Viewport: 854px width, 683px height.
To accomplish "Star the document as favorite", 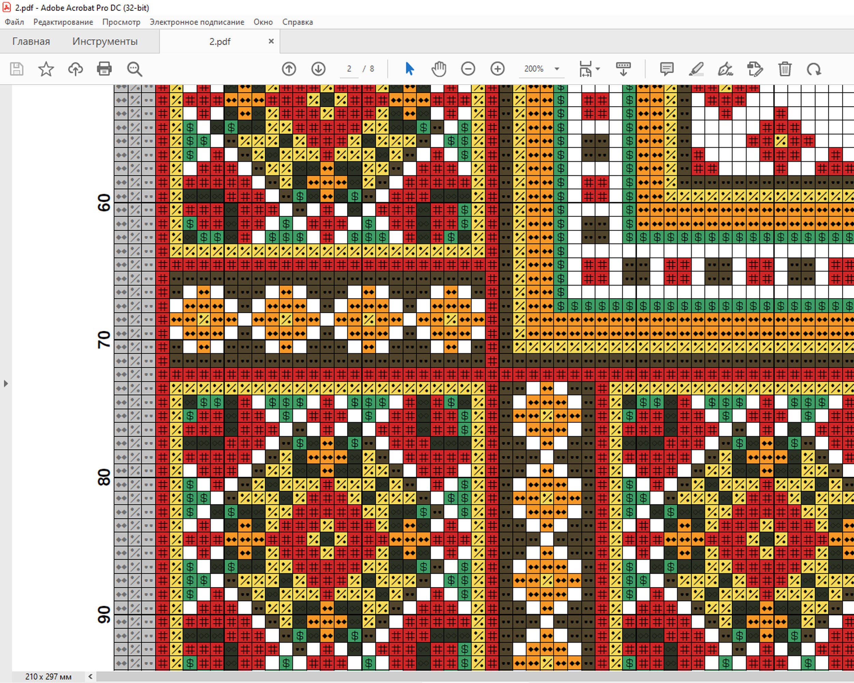I will (46, 69).
